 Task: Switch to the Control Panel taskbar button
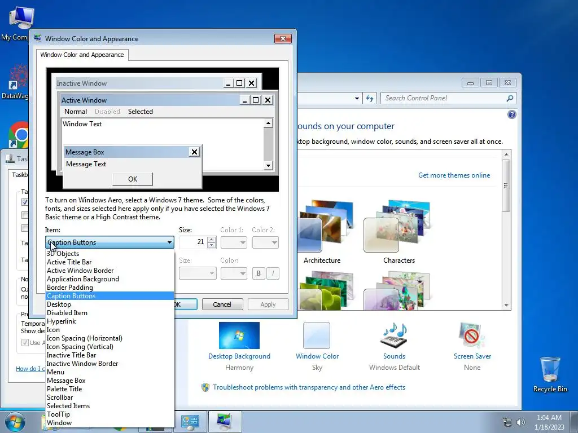pyautogui.click(x=190, y=422)
